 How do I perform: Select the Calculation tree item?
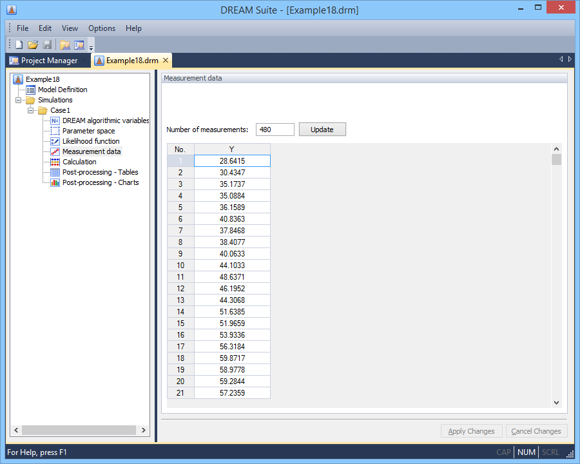79,162
